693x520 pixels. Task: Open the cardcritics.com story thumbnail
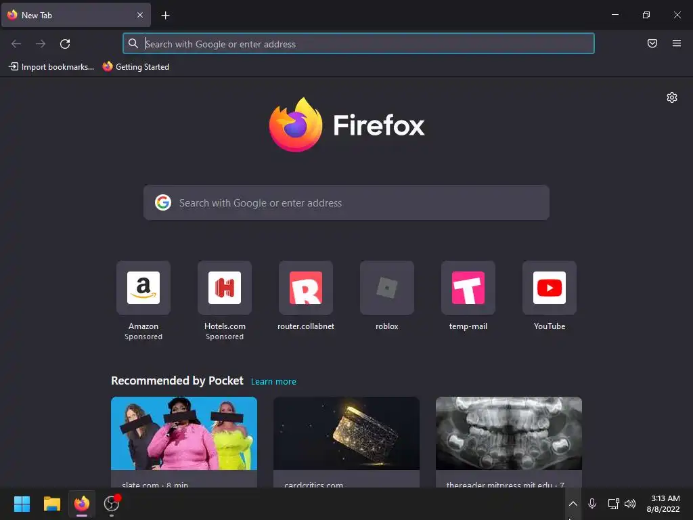346,433
